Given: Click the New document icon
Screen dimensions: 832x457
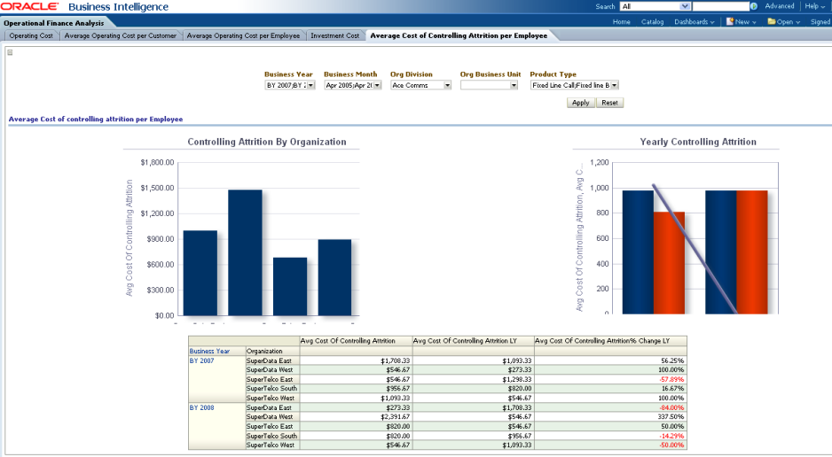Looking at the screenshot, I should 730,22.
